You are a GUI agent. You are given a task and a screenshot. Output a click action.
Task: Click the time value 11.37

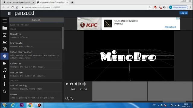pos(83,89)
